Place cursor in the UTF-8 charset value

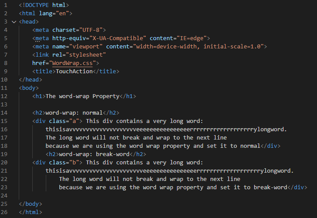[x=91, y=30]
